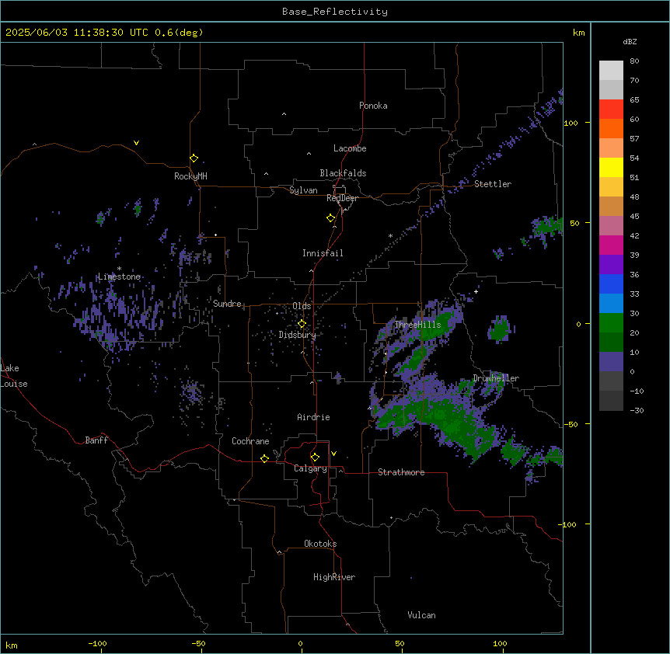Click the Stettler city label

click(493, 184)
